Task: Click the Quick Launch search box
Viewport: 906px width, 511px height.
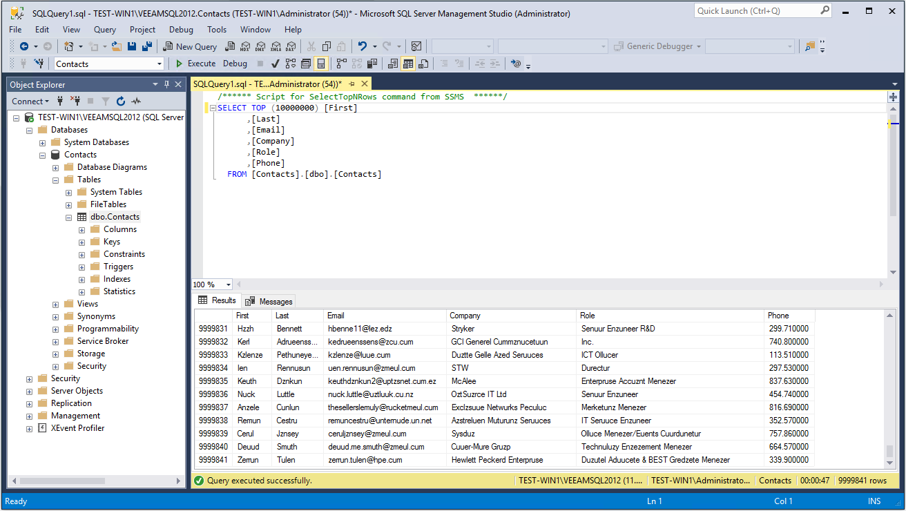Action: click(x=763, y=10)
